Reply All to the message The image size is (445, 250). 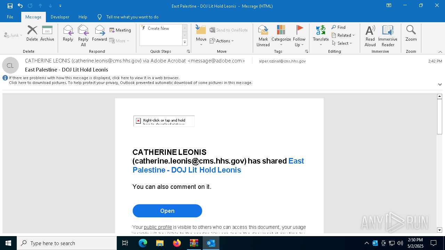click(x=83, y=36)
